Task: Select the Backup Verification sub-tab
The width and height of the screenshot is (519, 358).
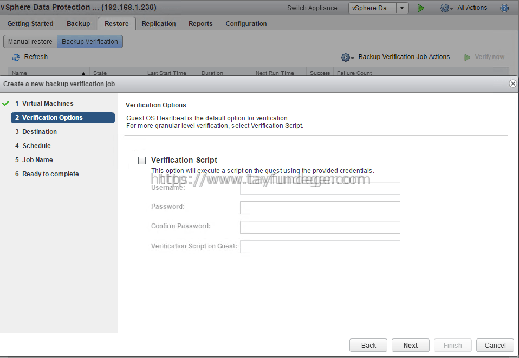Action: click(90, 42)
